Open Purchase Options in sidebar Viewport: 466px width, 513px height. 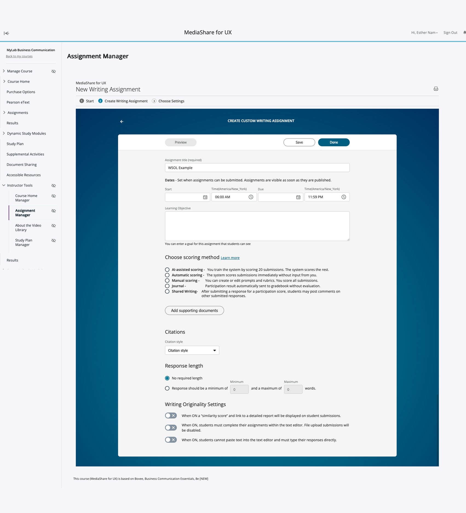21,92
